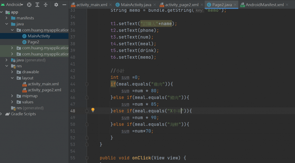Close the activity_page2.xml tab

202,5
